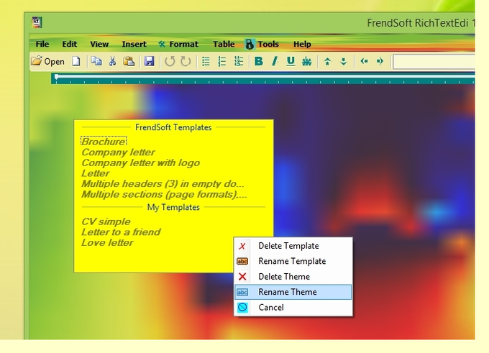Select Multiple headers (3) template
489x353 pixels.
tap(163, 183)
